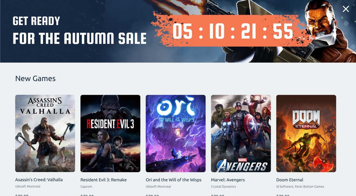
Task: Click id Software, Panic Button Games label
Action: click(x=300, y=187)
